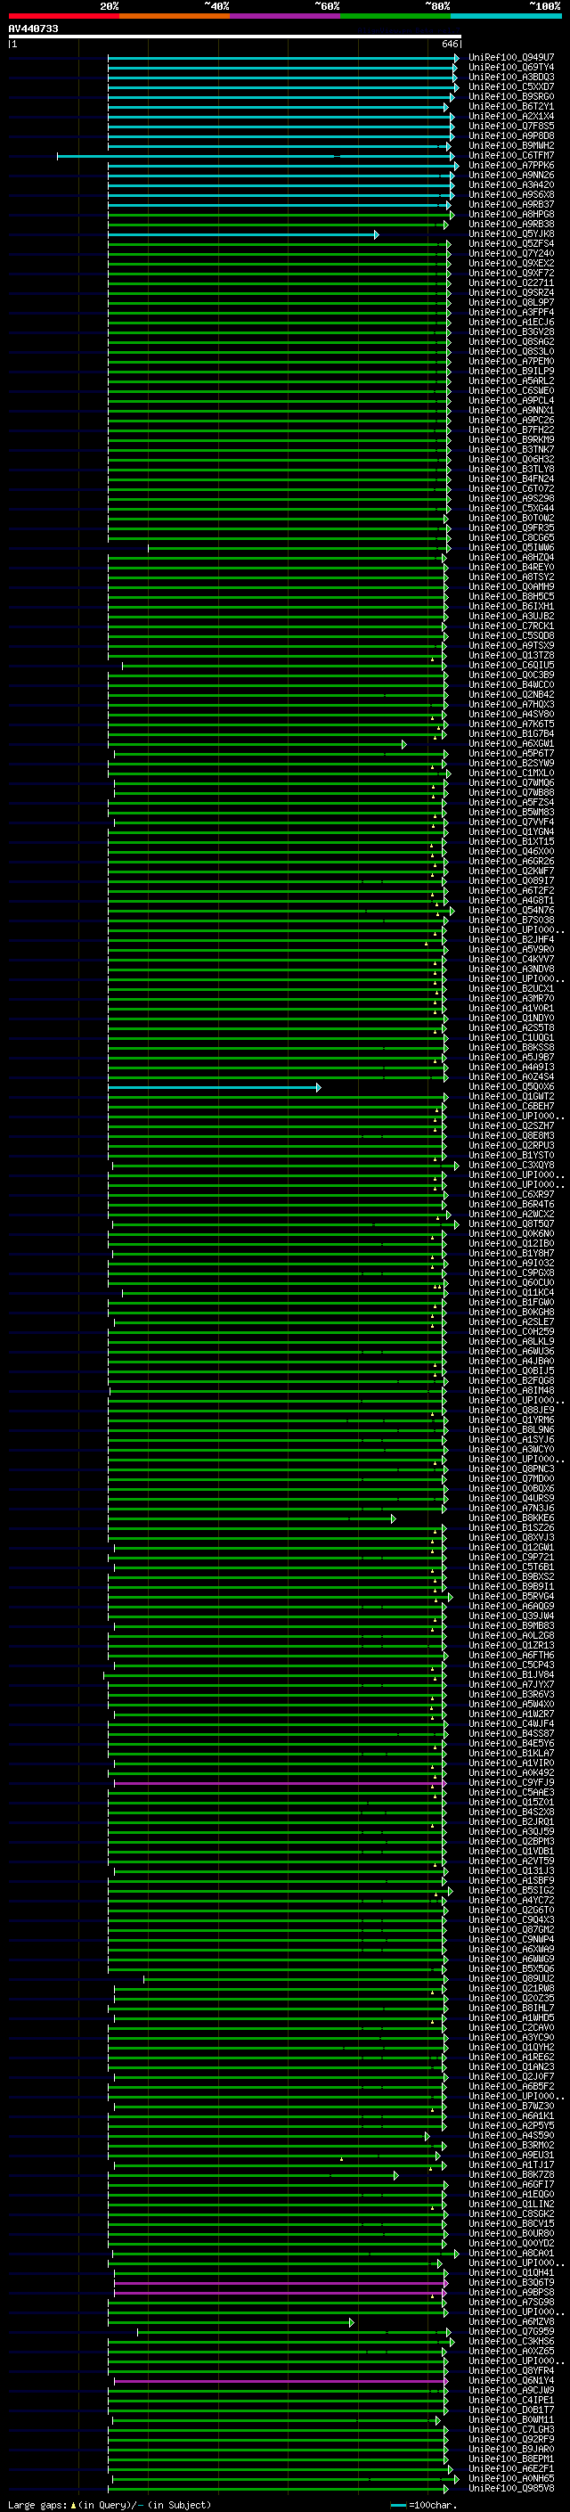Click the cyan =100char. scale legend
This screenshot has height=2512, width=570.
point(422,2504)
